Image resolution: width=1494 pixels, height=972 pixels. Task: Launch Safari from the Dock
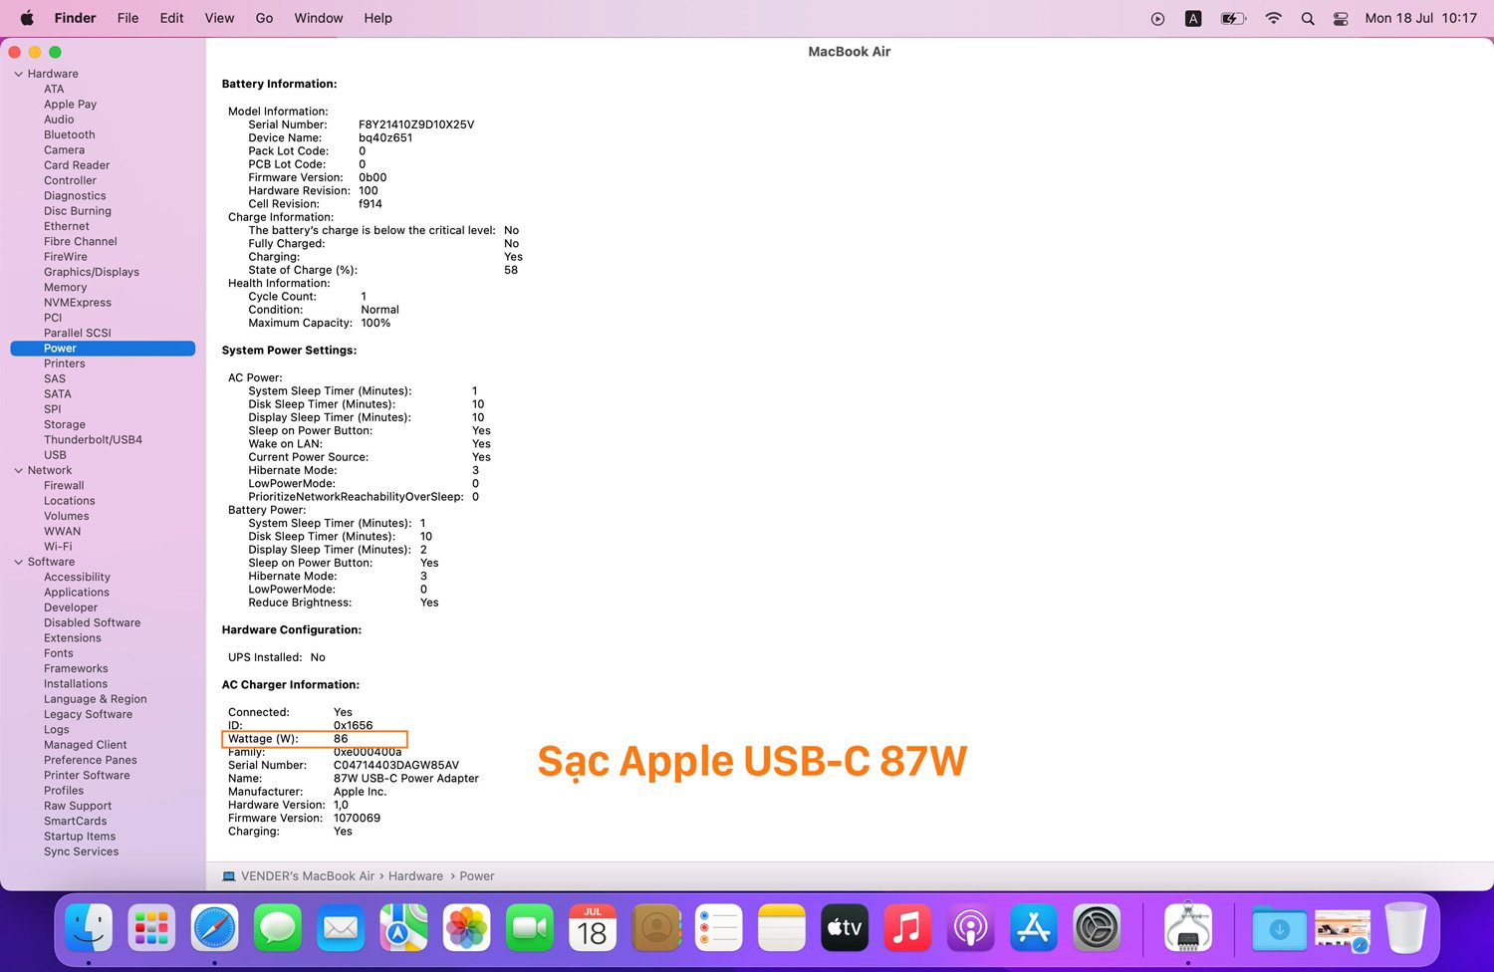pos(214,928)
